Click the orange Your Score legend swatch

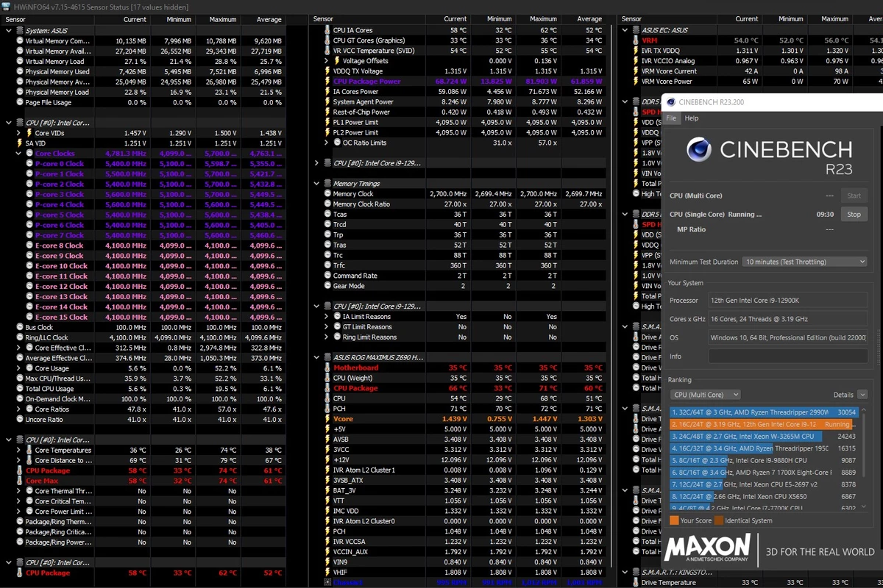click(674, 520)
